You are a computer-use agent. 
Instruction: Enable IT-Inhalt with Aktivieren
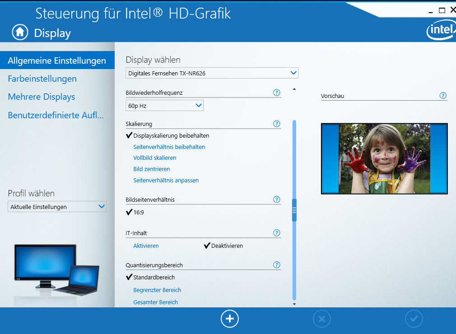146,246
